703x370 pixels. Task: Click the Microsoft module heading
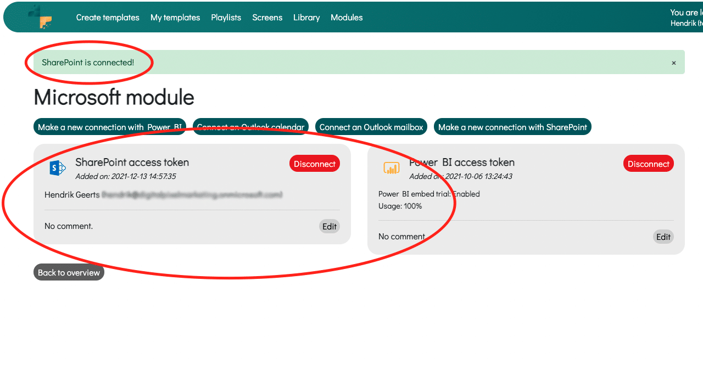click(114, 97)
